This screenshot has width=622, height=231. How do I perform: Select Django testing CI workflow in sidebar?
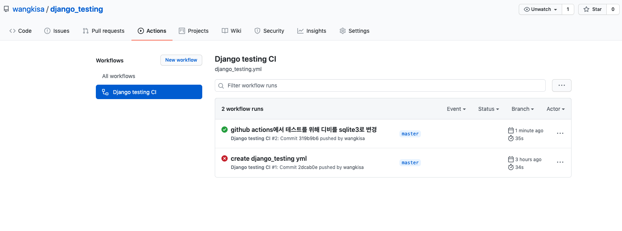(x=149, y=92)
